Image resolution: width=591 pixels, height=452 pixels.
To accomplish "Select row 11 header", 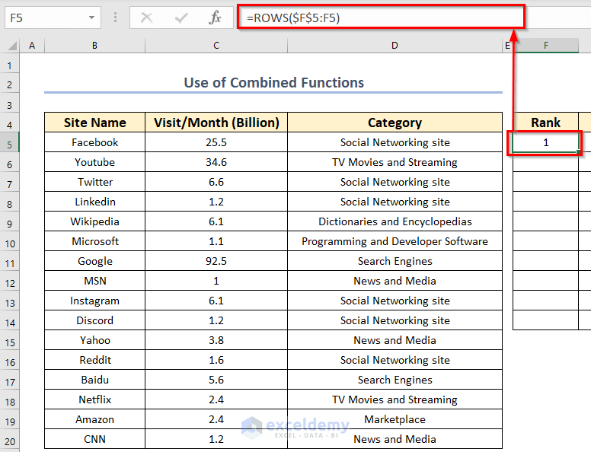I will [x=11, y=261].
